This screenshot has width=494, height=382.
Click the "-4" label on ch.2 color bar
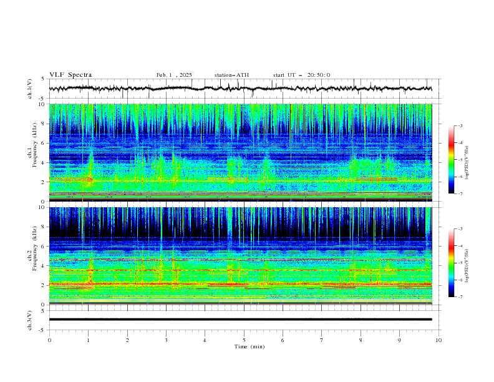tap(460, 246)
